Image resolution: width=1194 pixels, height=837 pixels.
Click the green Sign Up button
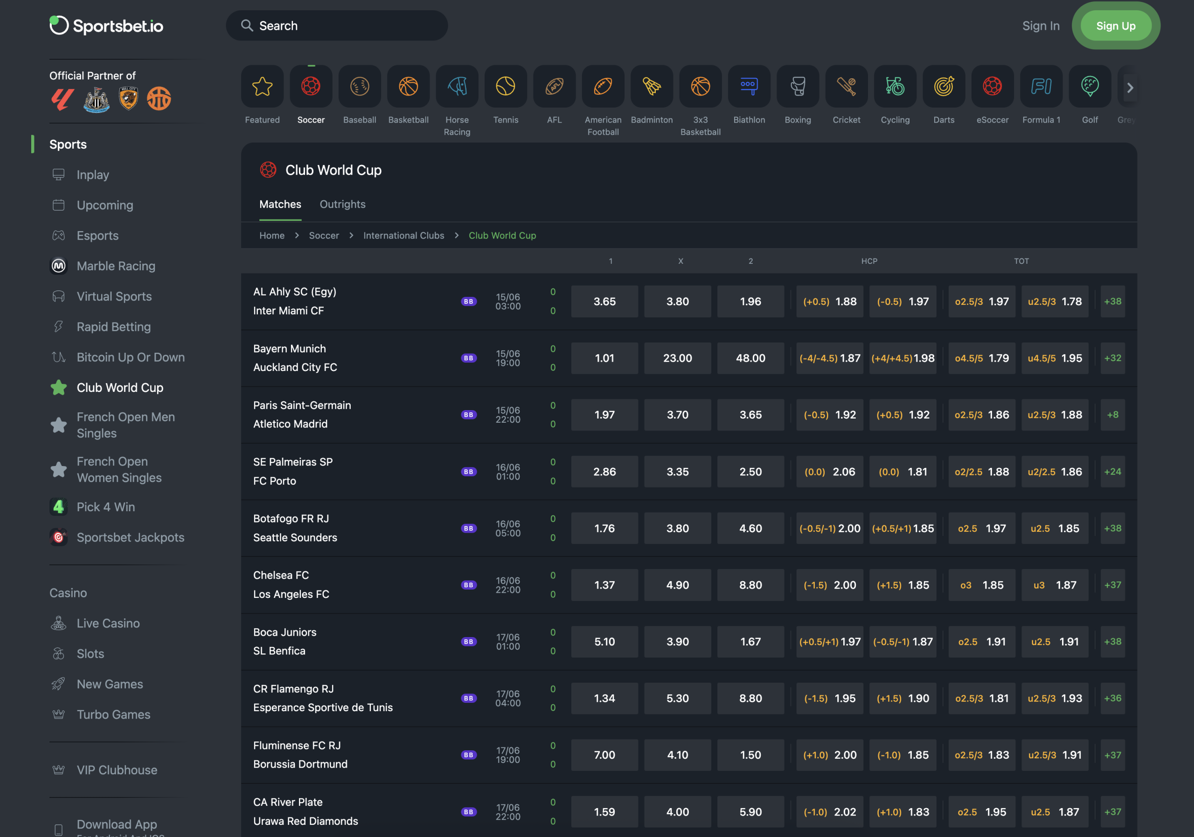pyautogui.click(x=1116, y=26)
